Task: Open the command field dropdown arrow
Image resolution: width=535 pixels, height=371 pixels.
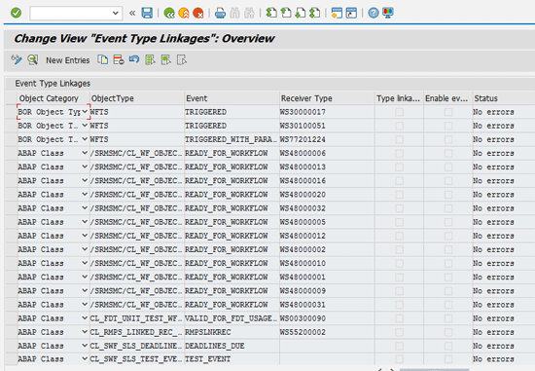Action: [116, 13]
